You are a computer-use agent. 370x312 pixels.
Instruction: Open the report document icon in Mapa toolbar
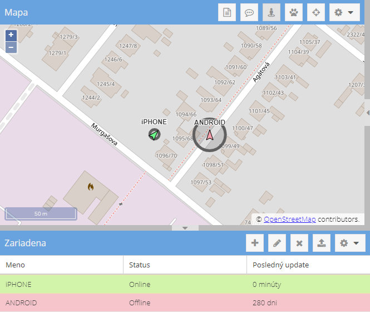point(227,12)
